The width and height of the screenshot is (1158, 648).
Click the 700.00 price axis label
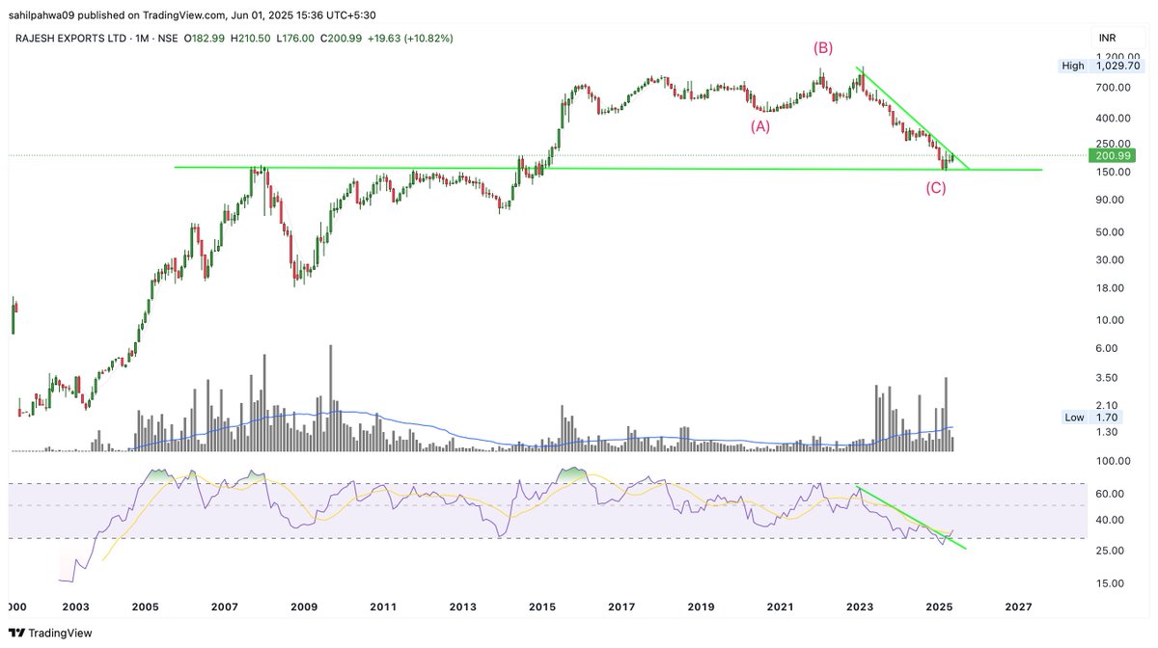(1112, 88)
